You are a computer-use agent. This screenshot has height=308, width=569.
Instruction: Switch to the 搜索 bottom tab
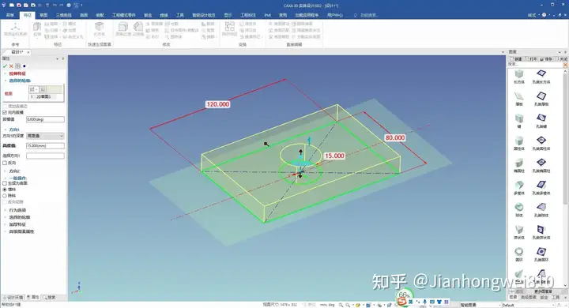click(49, 297)
